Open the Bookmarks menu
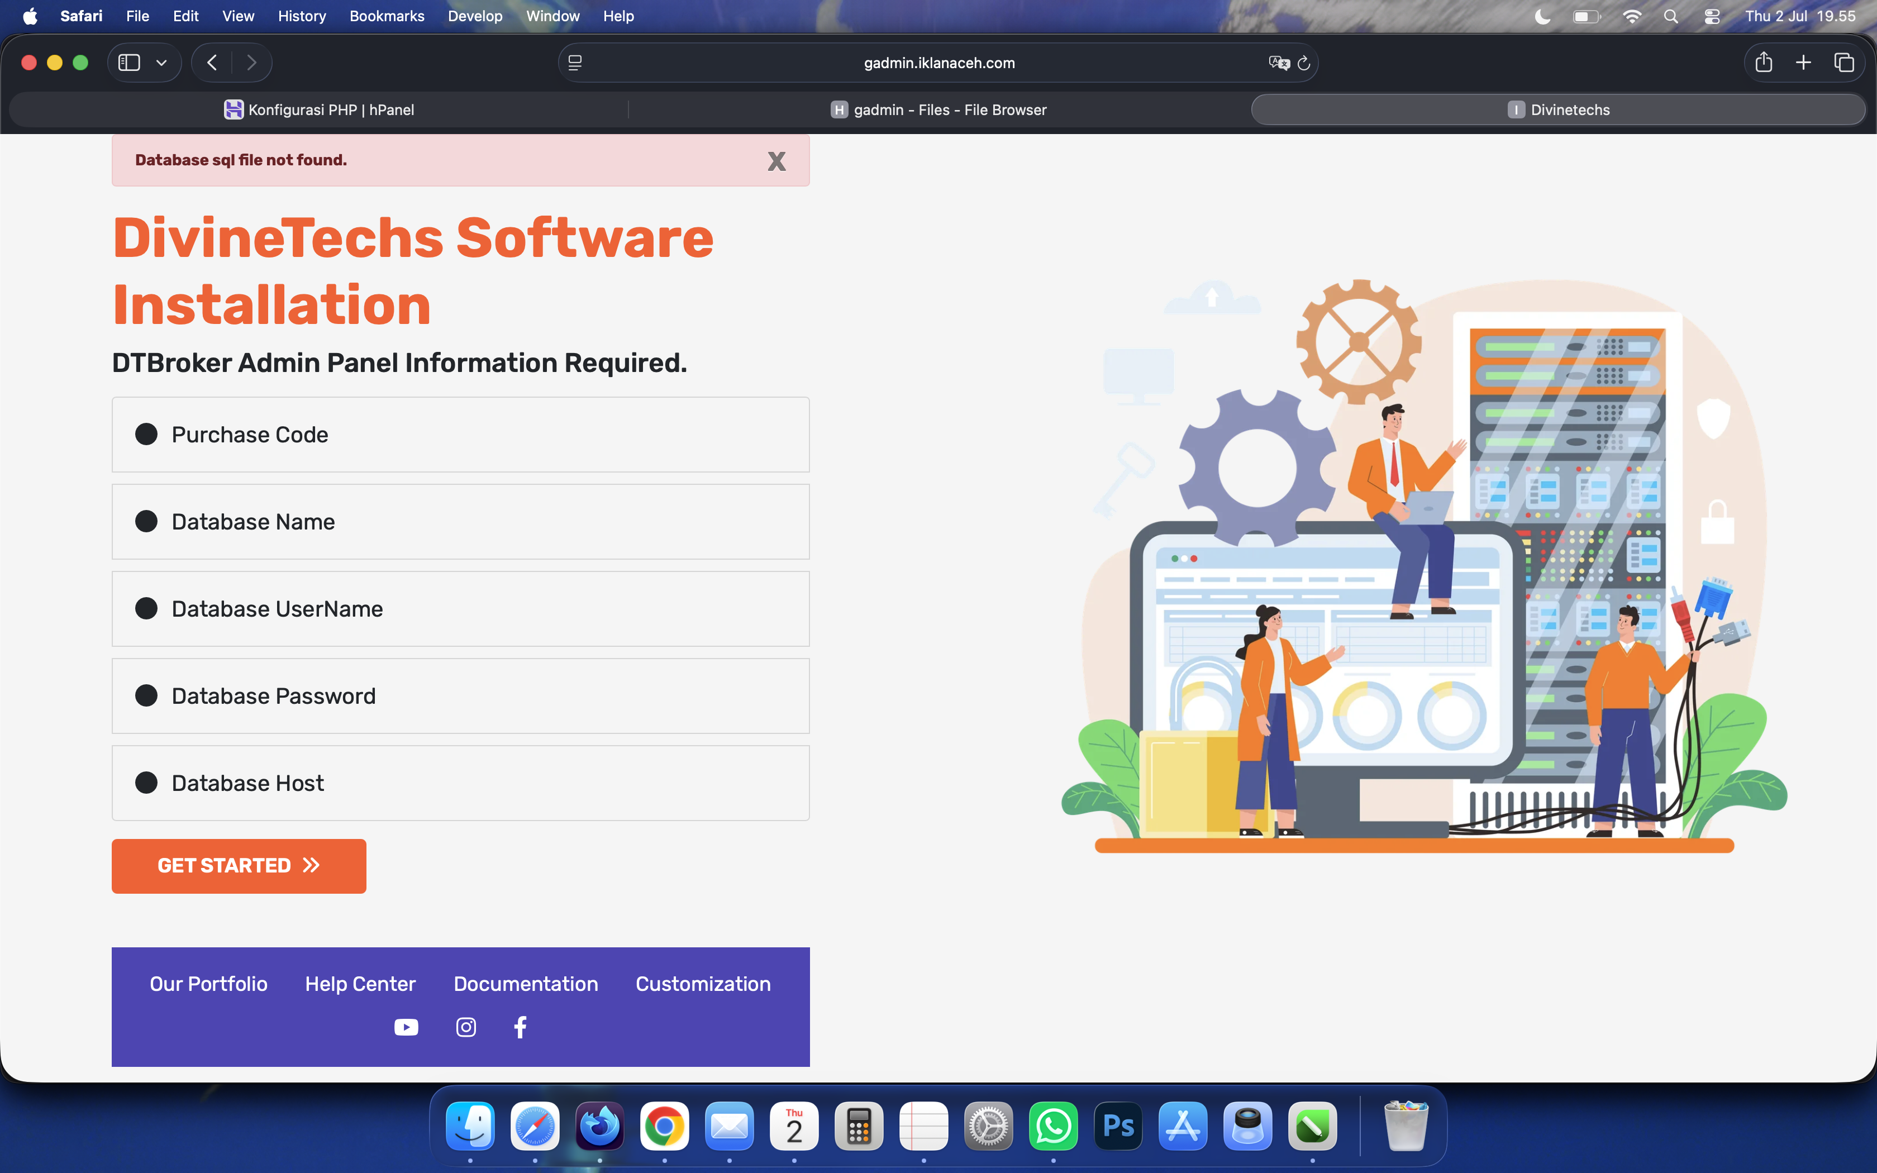The height and width of the screenshot is (1173, 1877). pos(387,16)
